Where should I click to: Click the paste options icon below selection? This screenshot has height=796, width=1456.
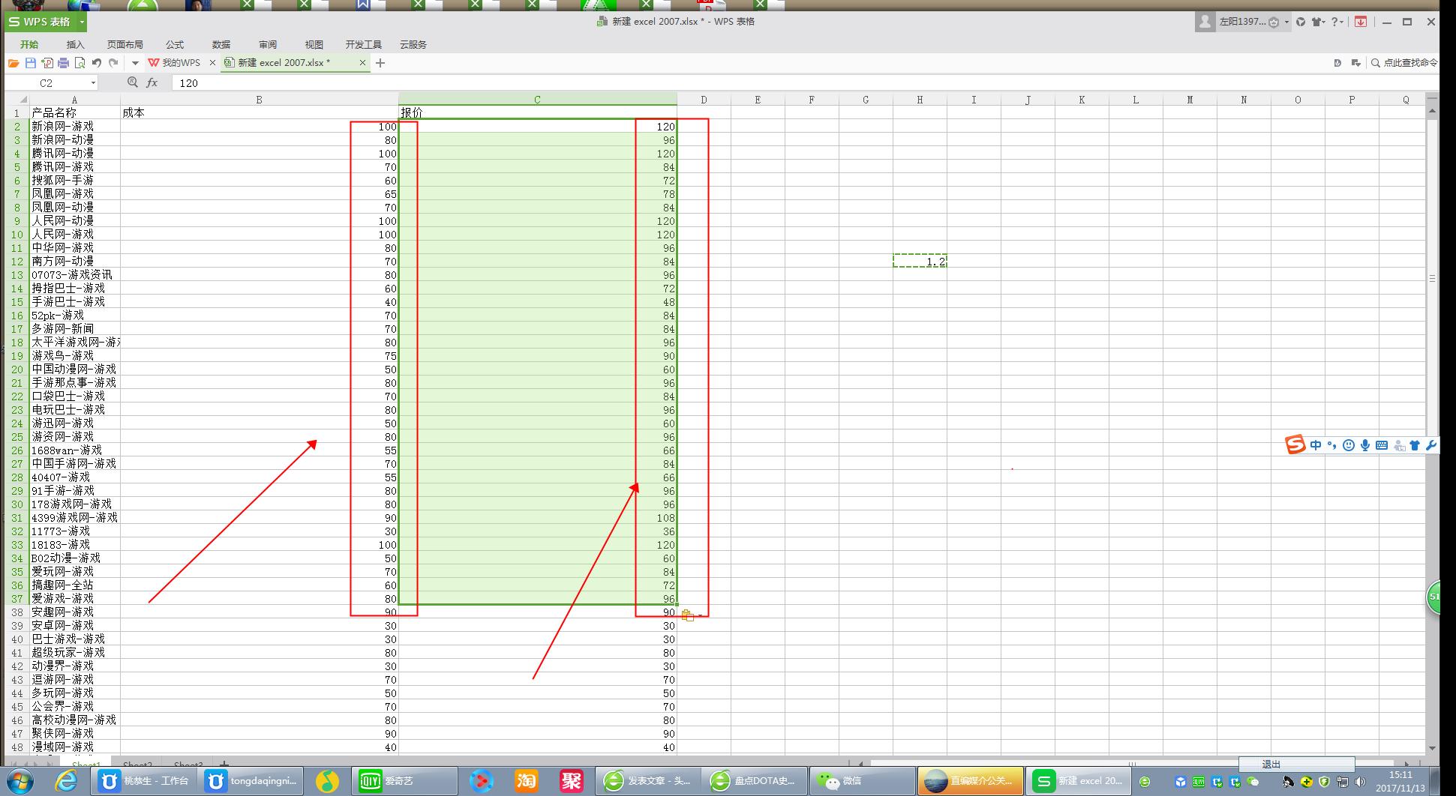688,615
